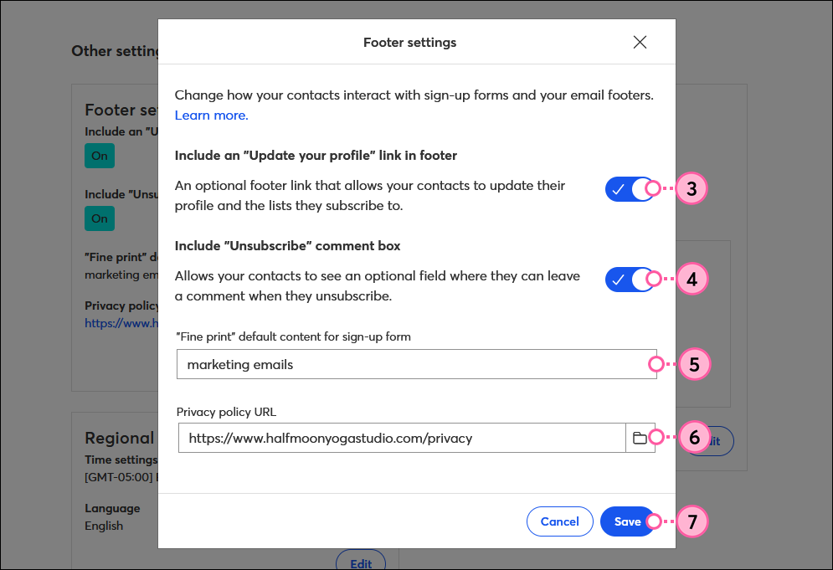Screen dimensions: 833x570
Task: Click Edit button in background Regional section
Action: (x=361, y=561)
